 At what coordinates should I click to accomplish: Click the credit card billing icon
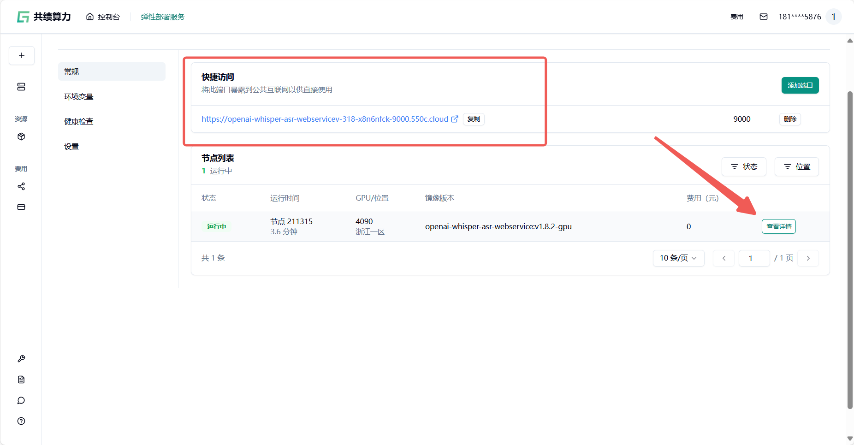tap(21, 207)
